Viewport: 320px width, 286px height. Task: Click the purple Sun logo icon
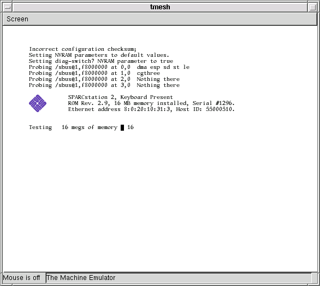[38, 103]
